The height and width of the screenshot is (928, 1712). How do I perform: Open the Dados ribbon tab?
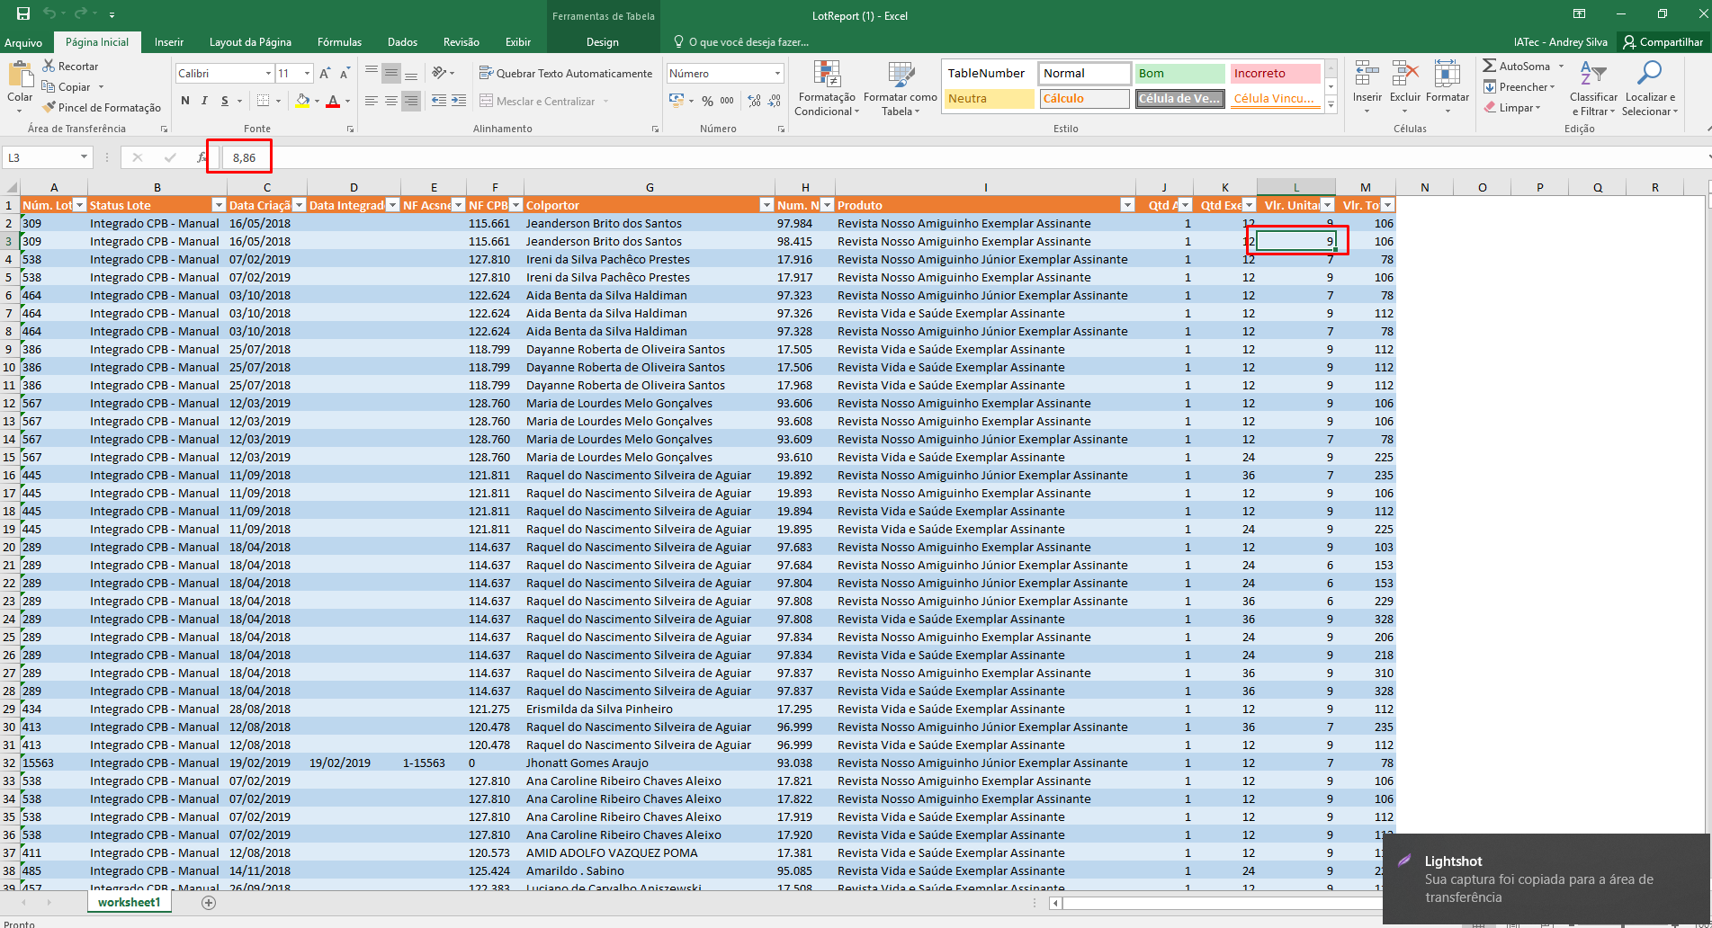click(x=402, y=41)
